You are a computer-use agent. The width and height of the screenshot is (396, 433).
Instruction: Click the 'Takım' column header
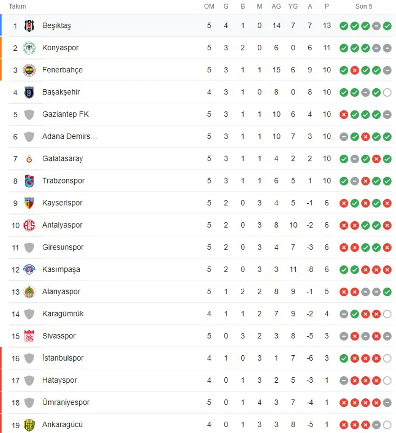pos(18,6)
